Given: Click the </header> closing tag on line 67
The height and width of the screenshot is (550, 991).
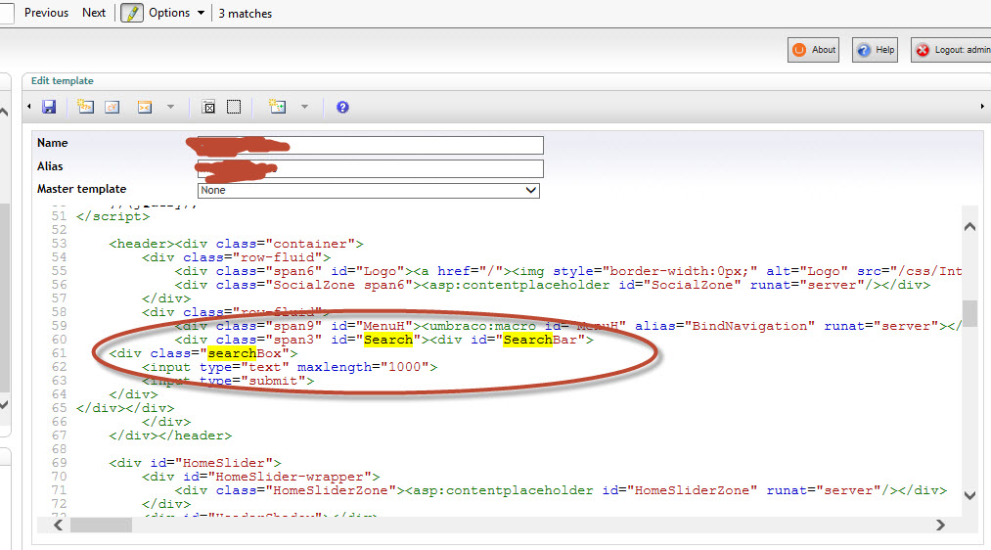Looking at the screenshot, I should [196, 435].
